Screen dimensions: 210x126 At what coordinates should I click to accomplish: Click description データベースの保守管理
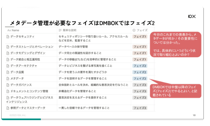pos(73,47)
